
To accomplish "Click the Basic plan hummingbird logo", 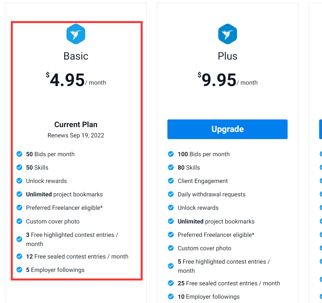I will coord(76,34).
